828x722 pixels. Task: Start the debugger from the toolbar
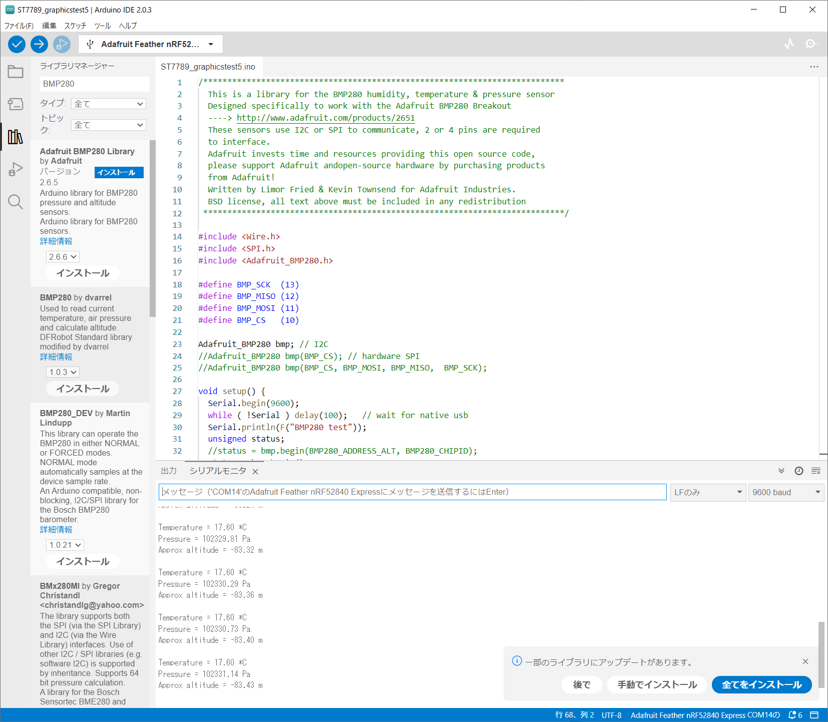coord(62,45)
